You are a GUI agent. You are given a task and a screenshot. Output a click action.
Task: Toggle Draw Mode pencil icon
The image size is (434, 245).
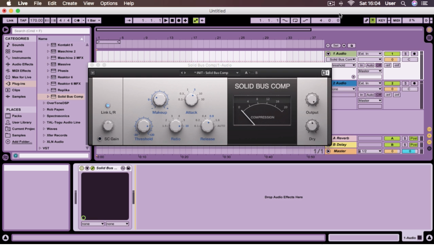[366, 20]
